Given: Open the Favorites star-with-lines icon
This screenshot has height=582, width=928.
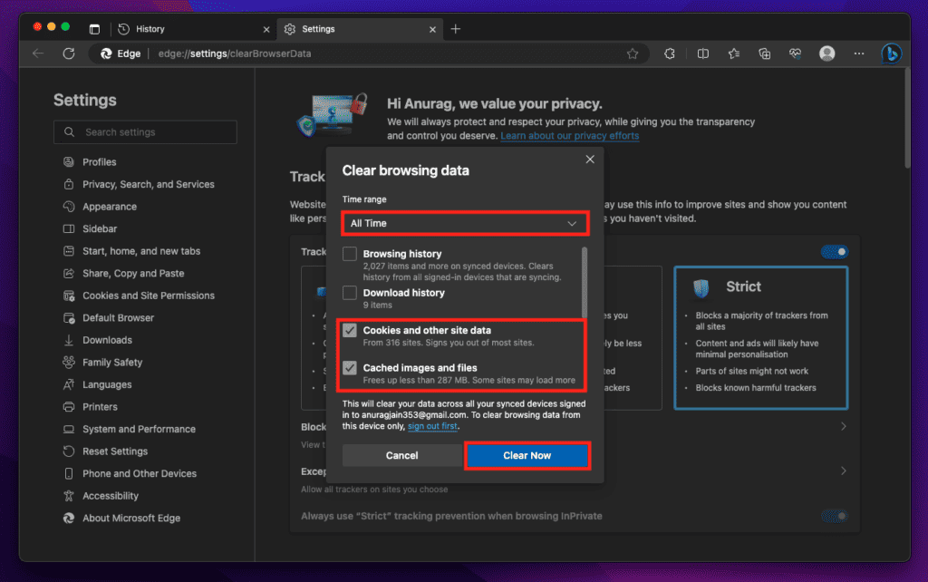Looking at the screenshot, I should pyautogui.click(x=733, y=53).
